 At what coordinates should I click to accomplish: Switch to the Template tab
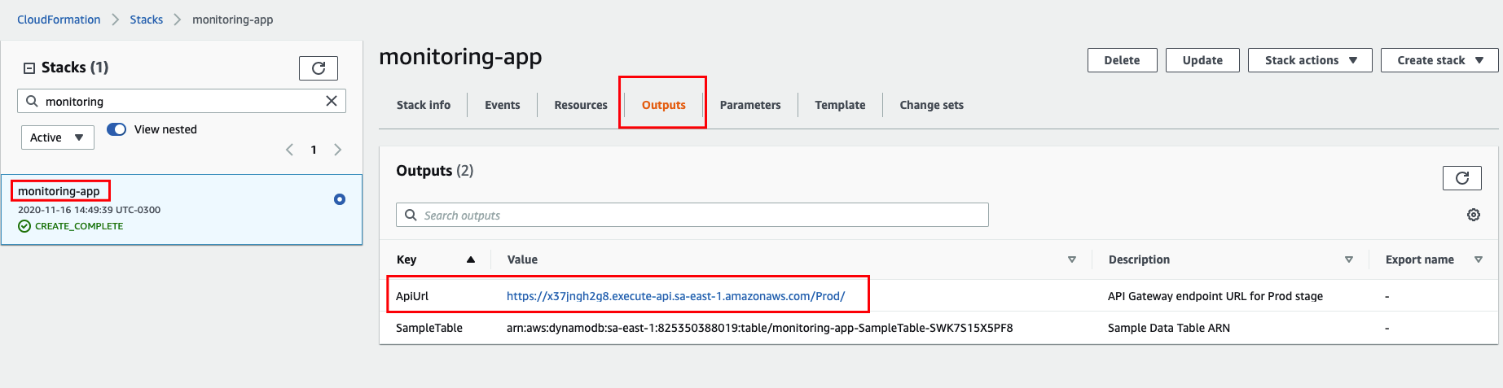[x=840, y=105]
